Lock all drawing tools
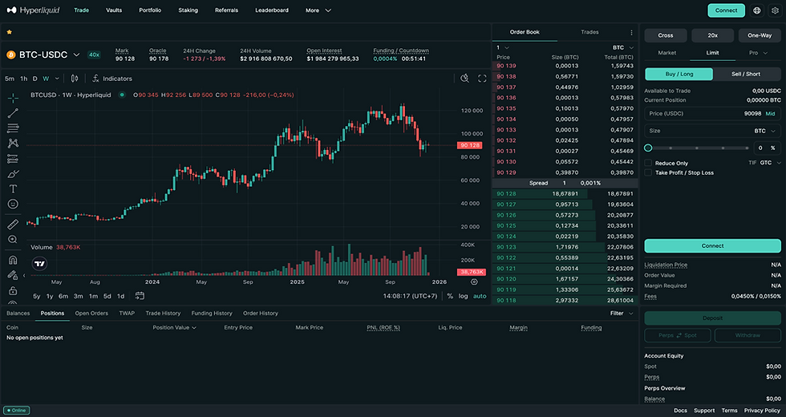 point(13,290)
